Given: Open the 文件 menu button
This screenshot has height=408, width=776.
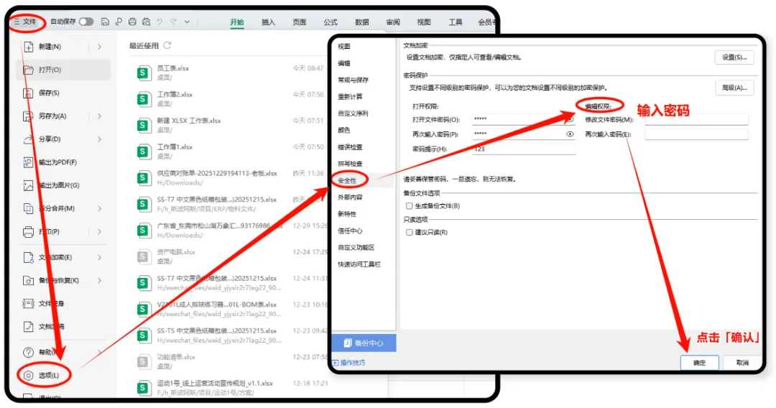Looking at the screenshot, I should tap(25, 22).
